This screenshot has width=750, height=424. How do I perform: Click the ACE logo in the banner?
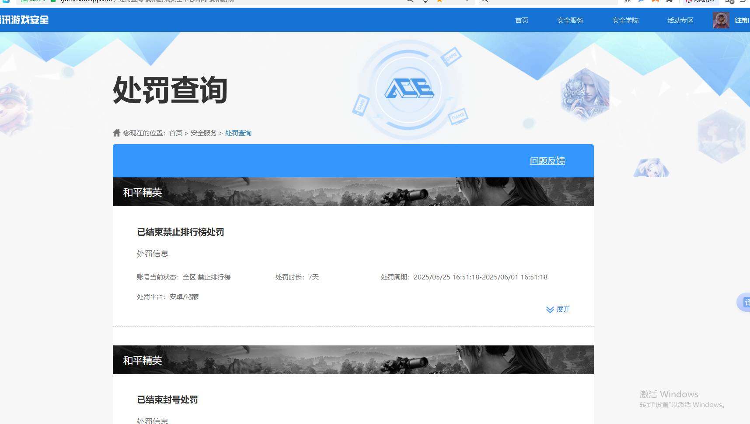(x=410, y=89)
